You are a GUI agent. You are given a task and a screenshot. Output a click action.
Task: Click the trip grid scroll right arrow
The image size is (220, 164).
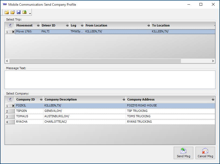213,61
